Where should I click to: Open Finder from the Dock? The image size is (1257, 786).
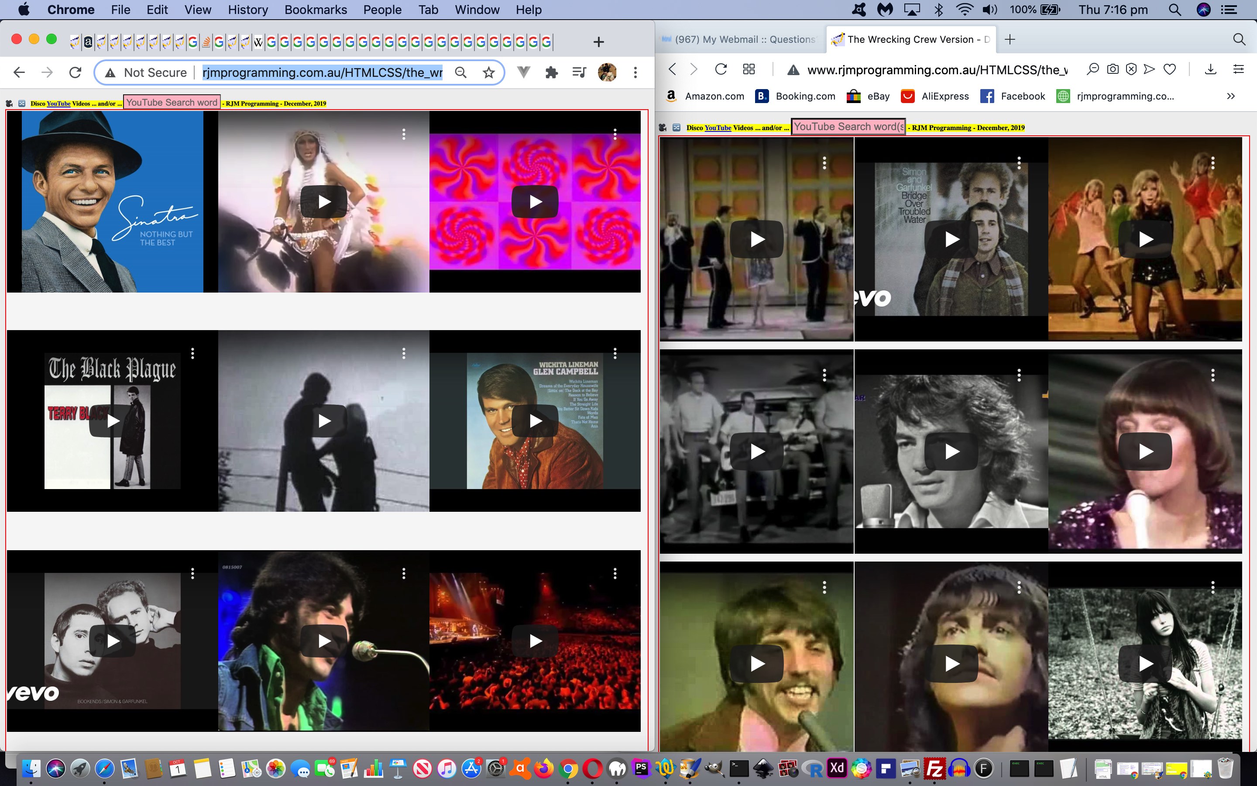pyautogui.click(x=31, y=768)
